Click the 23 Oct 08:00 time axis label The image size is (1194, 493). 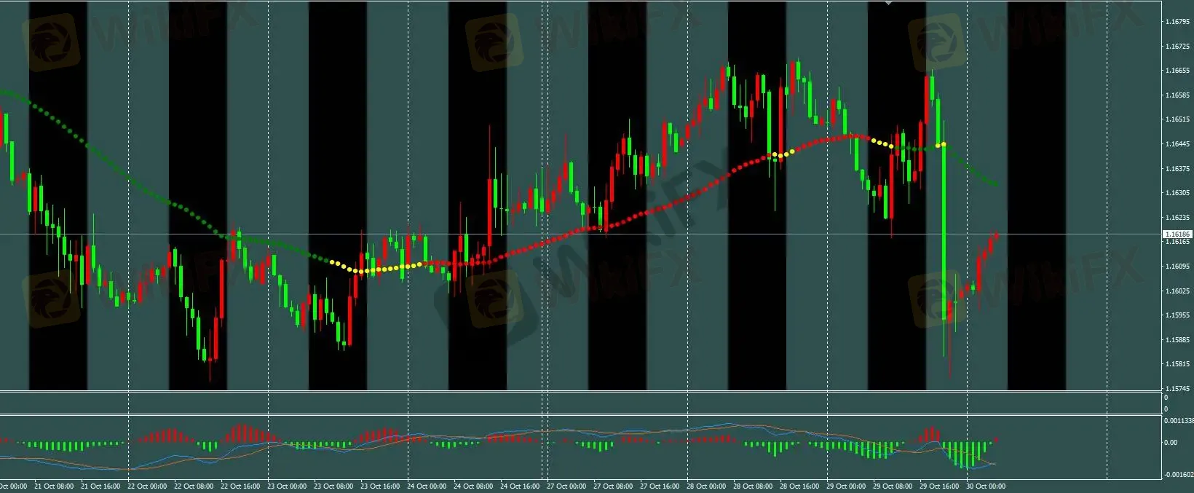point(334,486)
